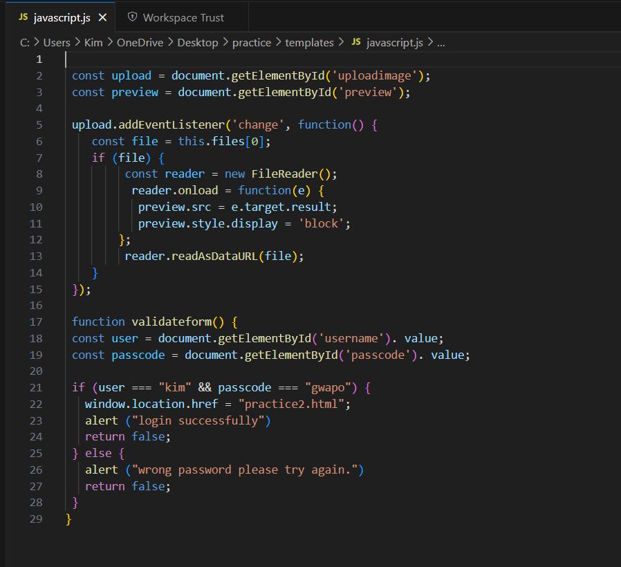Open the OneDrive breadcrumb folder
The height and width of the screenshot is (567, 621).
coord(140,42)
